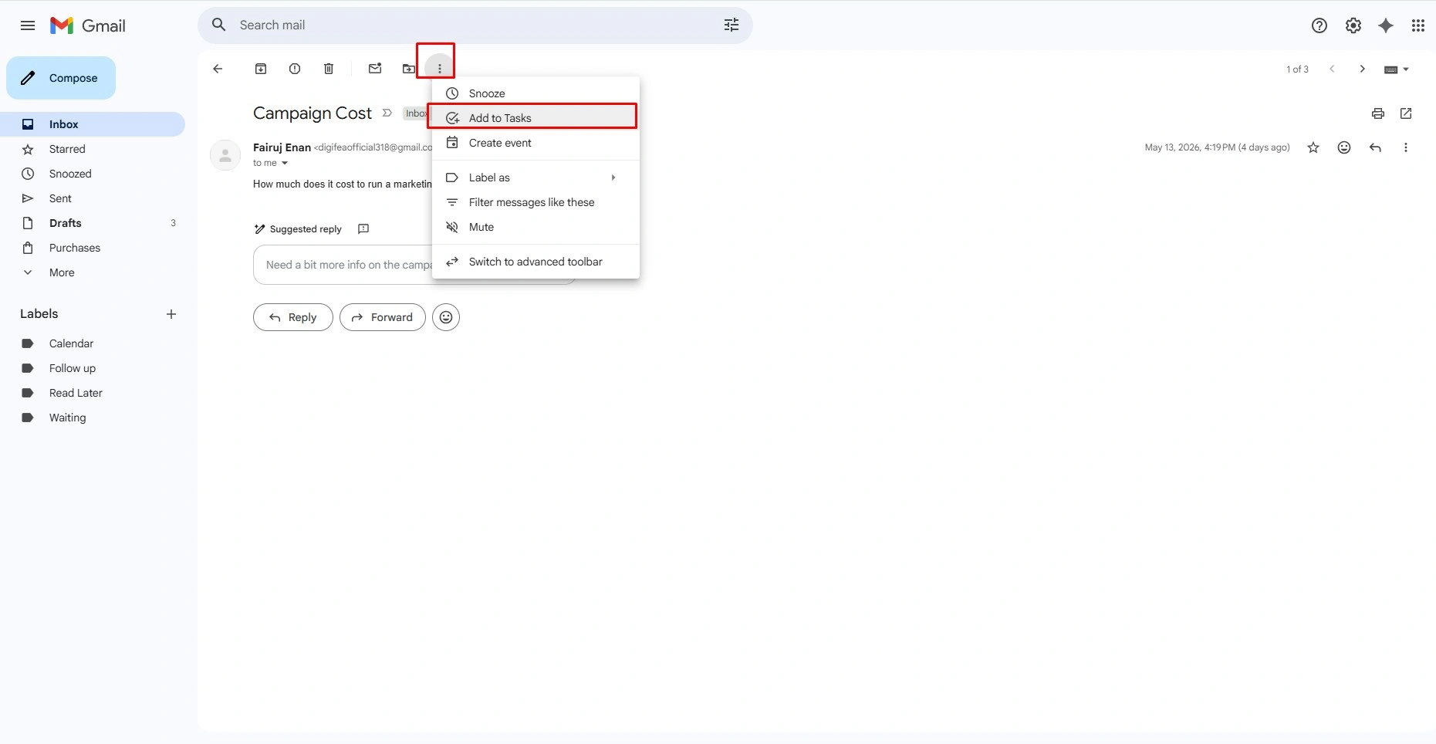Viewport: 1436px width, 744px height.
Task: Click the Reply button
Action: [x=293, y=317]
